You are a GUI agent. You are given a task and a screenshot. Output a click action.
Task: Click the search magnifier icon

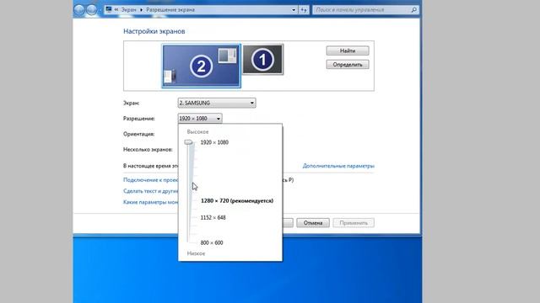tap(413, 10)
